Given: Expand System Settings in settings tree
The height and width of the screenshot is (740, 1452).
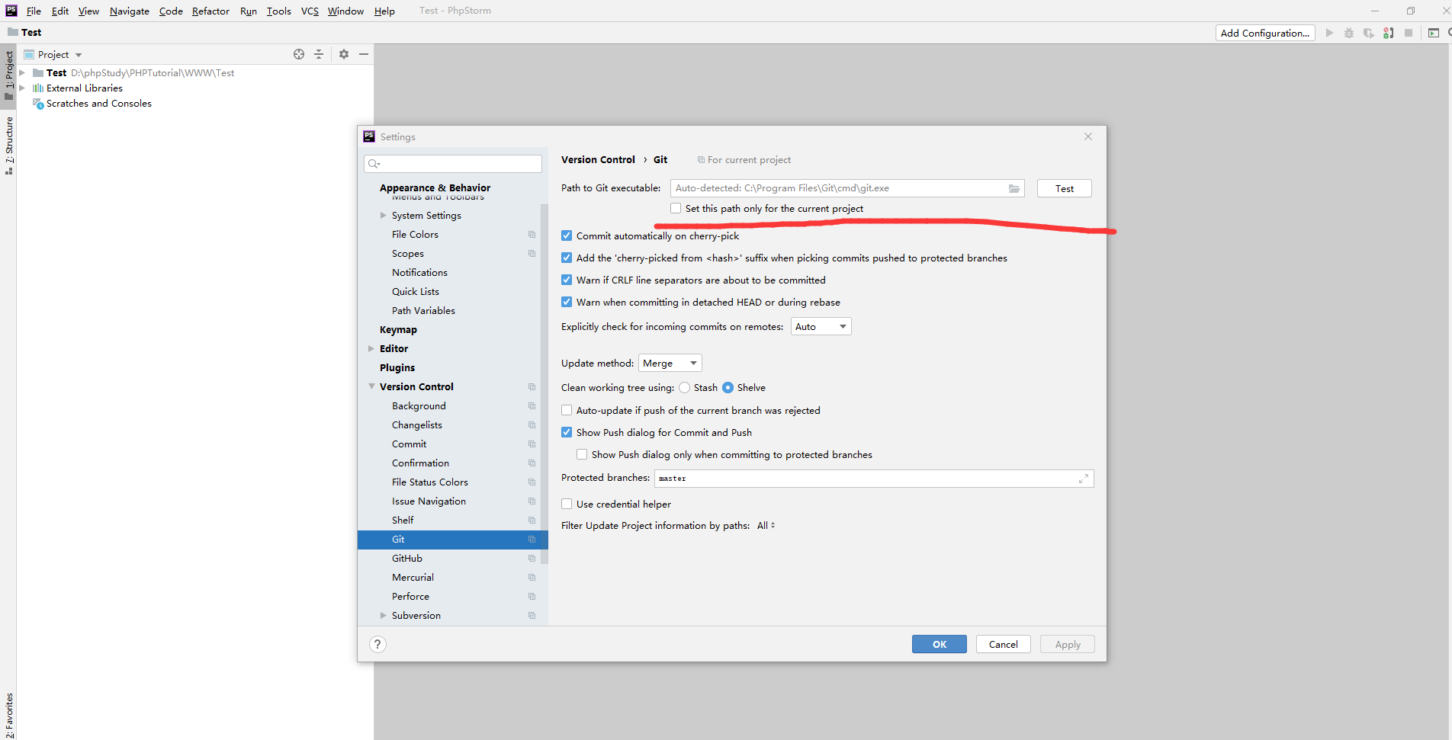Looking at the screenshot, I should click(383, 216).
